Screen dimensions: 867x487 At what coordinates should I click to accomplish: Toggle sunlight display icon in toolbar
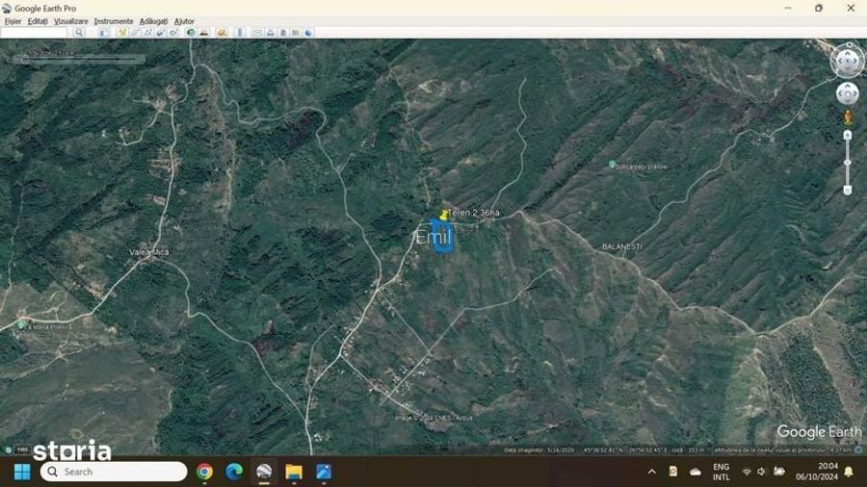click(204, 32)
